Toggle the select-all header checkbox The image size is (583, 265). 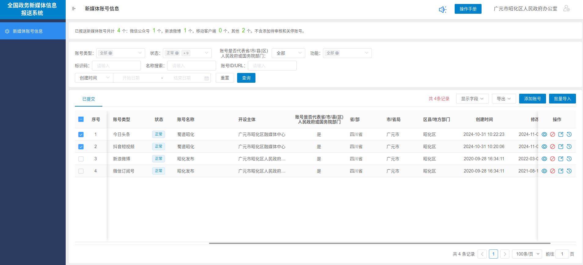pyautogui.click(x=81, y=119)
